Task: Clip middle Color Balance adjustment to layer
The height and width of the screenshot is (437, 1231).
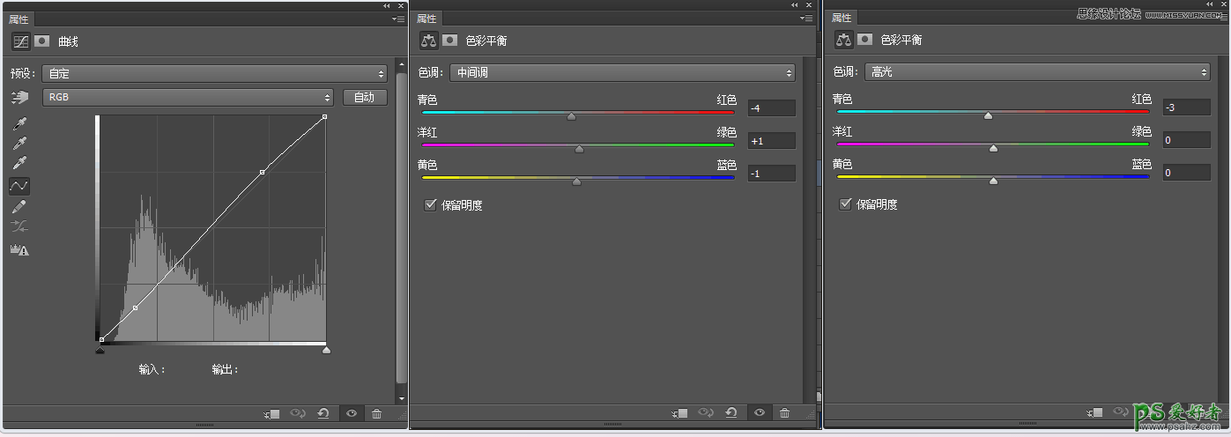Action: click(679, 413)
